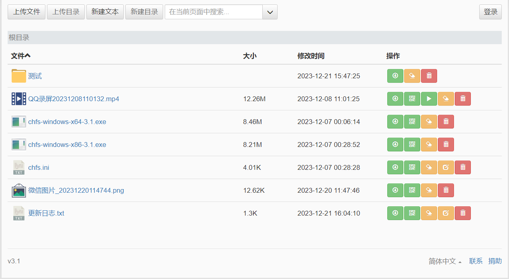Edit the chfs.ini file
509x279 pixels.
click(x=446, y=167)
